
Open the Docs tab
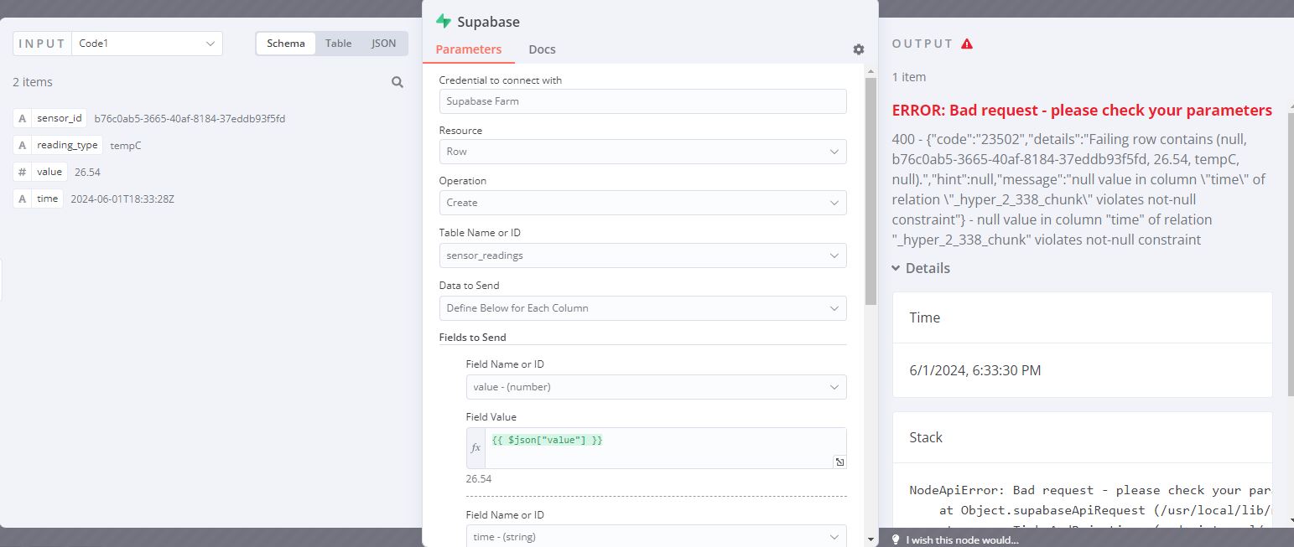click(x=542, y=49)
